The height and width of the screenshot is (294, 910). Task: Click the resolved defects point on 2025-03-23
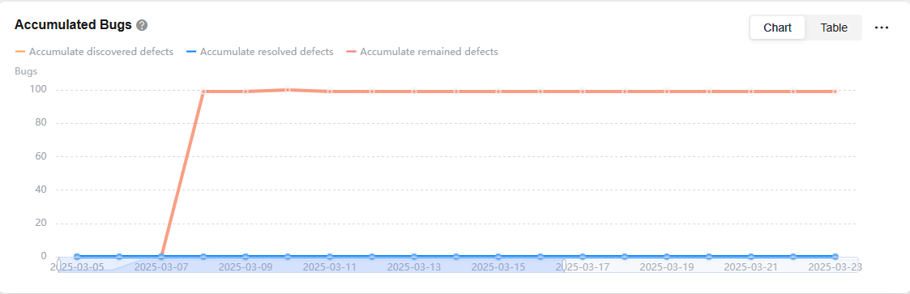[835, 256]
